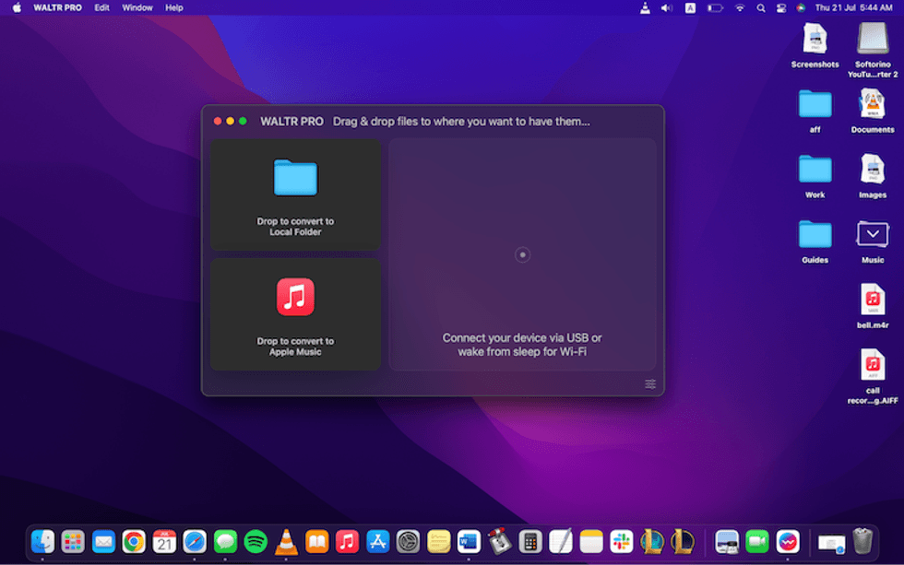The image size is (904, 565).
Task: Click the device connection status indicator
Action: coord(522,255)
